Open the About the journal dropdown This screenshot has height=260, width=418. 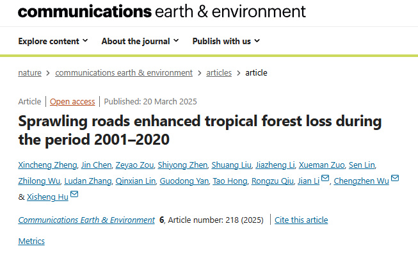click(140, 41)
